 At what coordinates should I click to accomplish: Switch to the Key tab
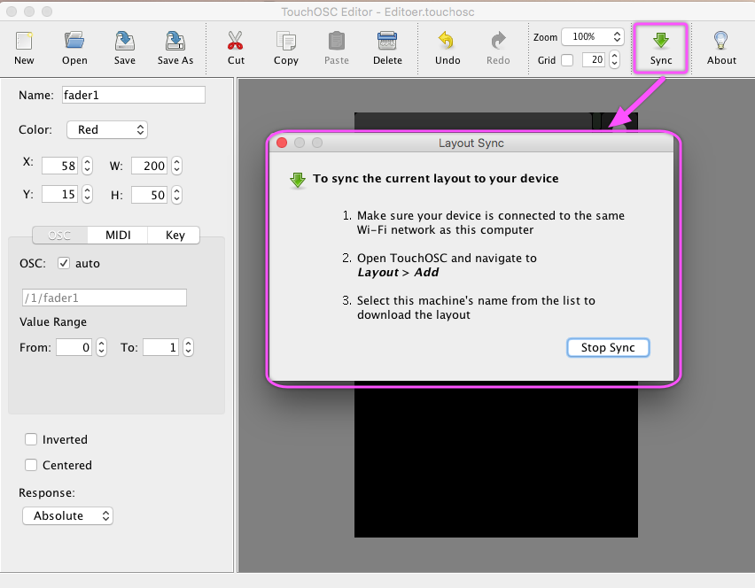[x=175, y=235]
